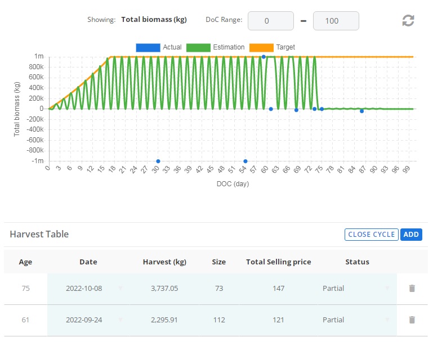This screenshot has width=433, height=346.
Task: Delete the harvest row for age 75
Action: [412, 288]
